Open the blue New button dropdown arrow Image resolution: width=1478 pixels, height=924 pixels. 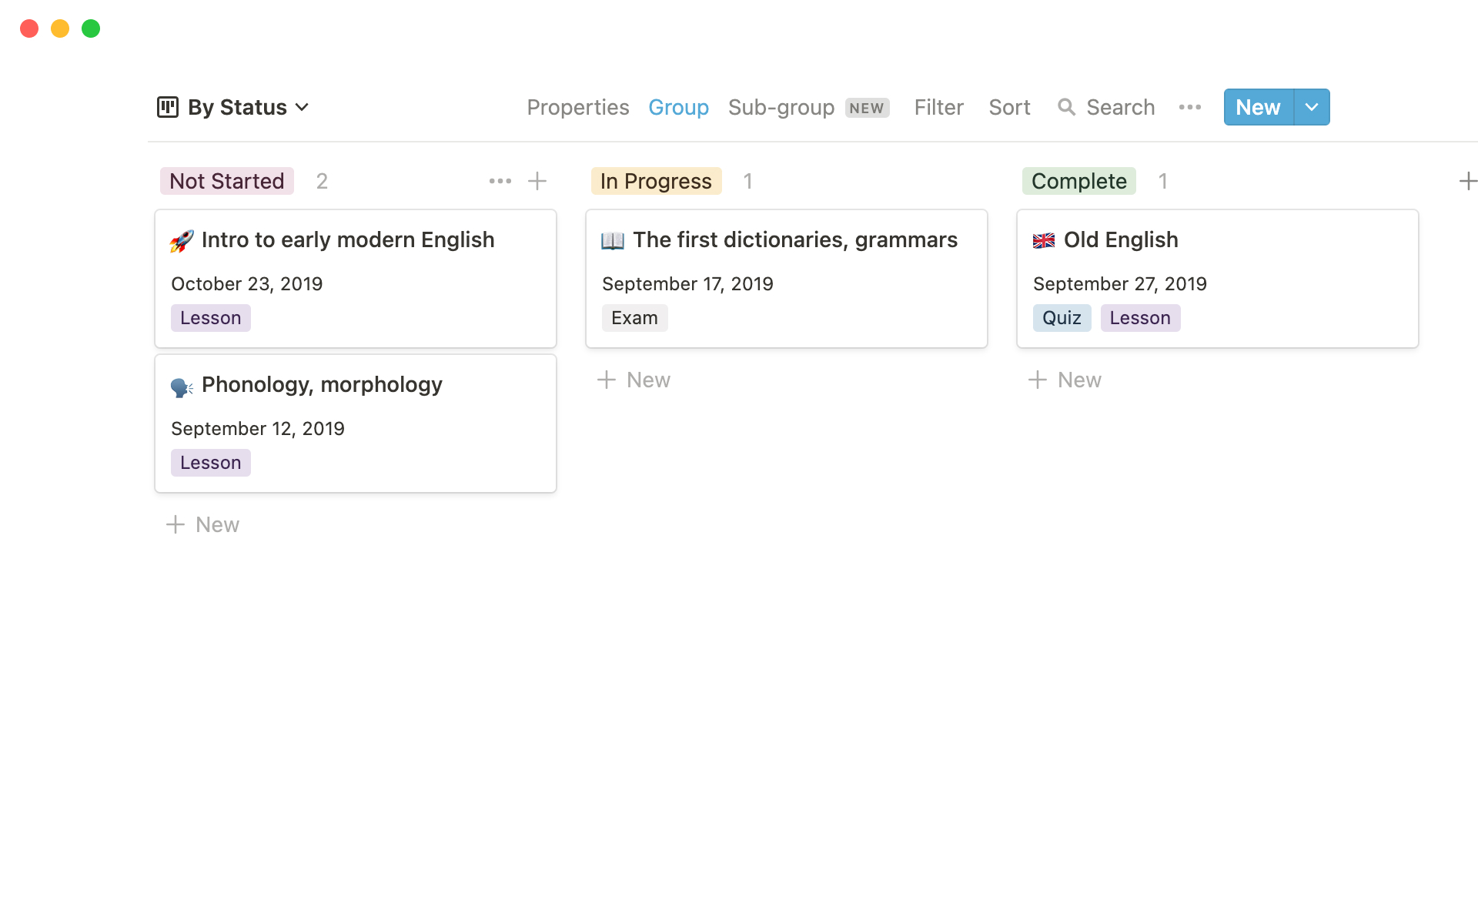point(1312,107)
